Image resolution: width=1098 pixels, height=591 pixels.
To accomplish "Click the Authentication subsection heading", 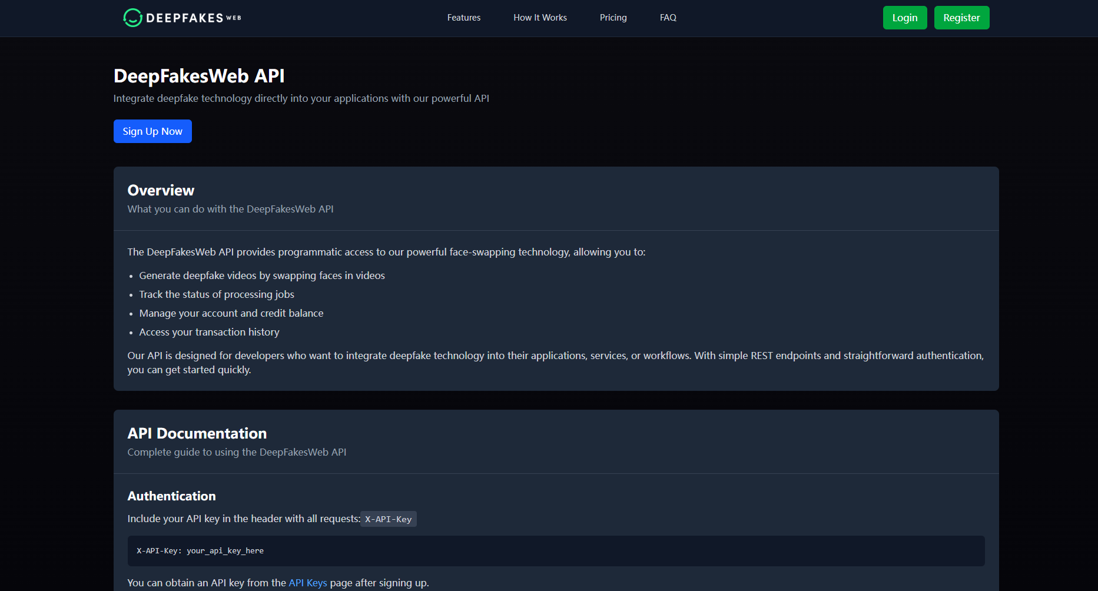I will click(x=171, y=496).
